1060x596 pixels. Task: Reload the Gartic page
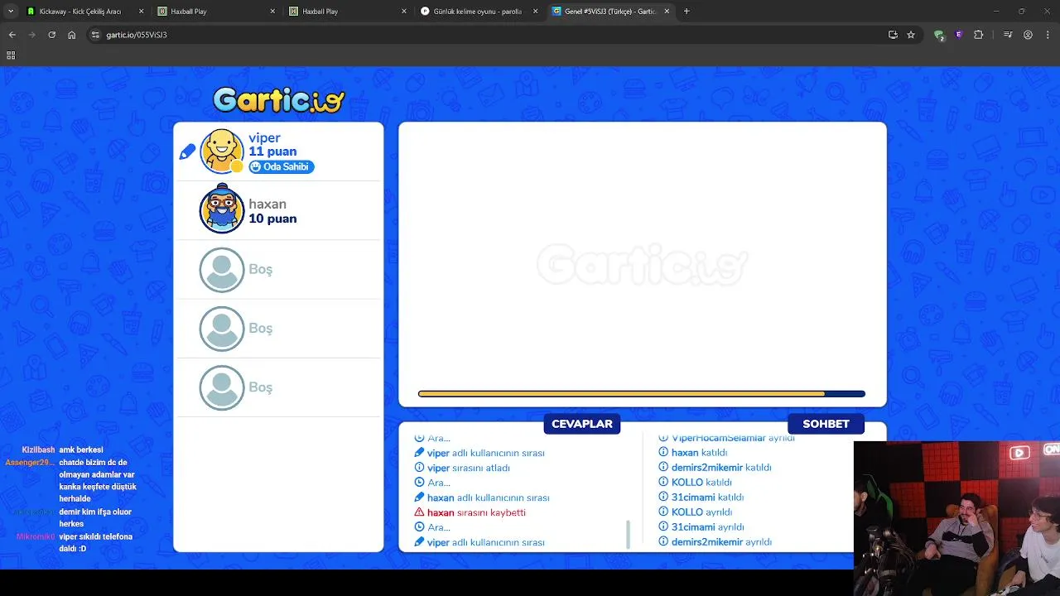pos(51,35)
